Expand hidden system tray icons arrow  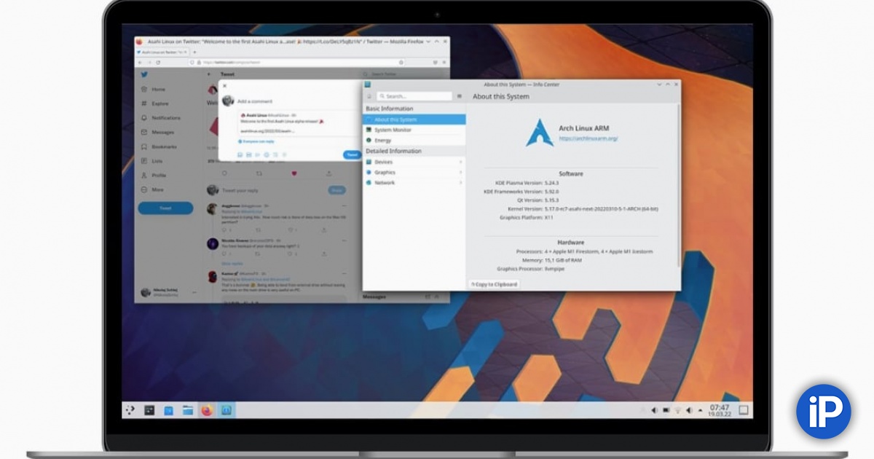coord(699,411)
